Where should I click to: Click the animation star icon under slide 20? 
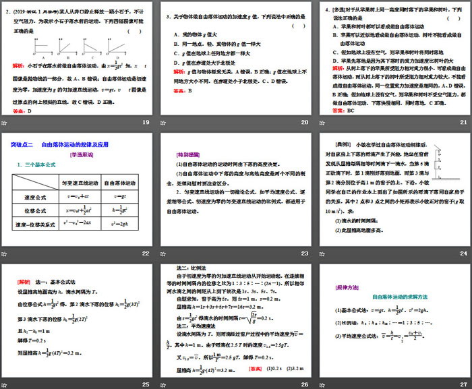pyautogui.click(x=162, y=122)
